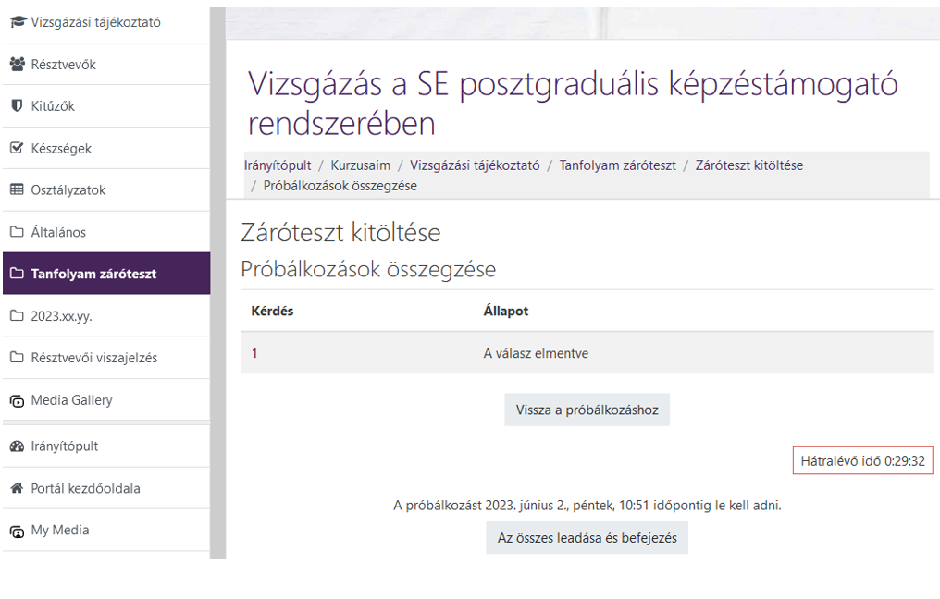This screenshot has width=940, height=599.
Task: Click the Osztályzatok table grid icon
Action: 17,190
